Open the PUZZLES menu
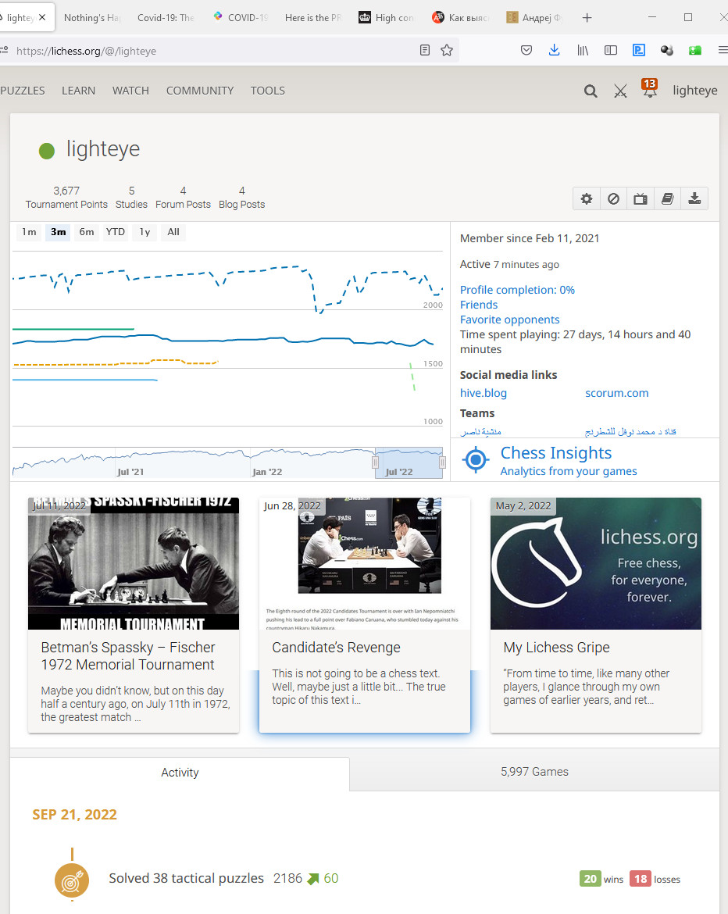 point(23,91)
